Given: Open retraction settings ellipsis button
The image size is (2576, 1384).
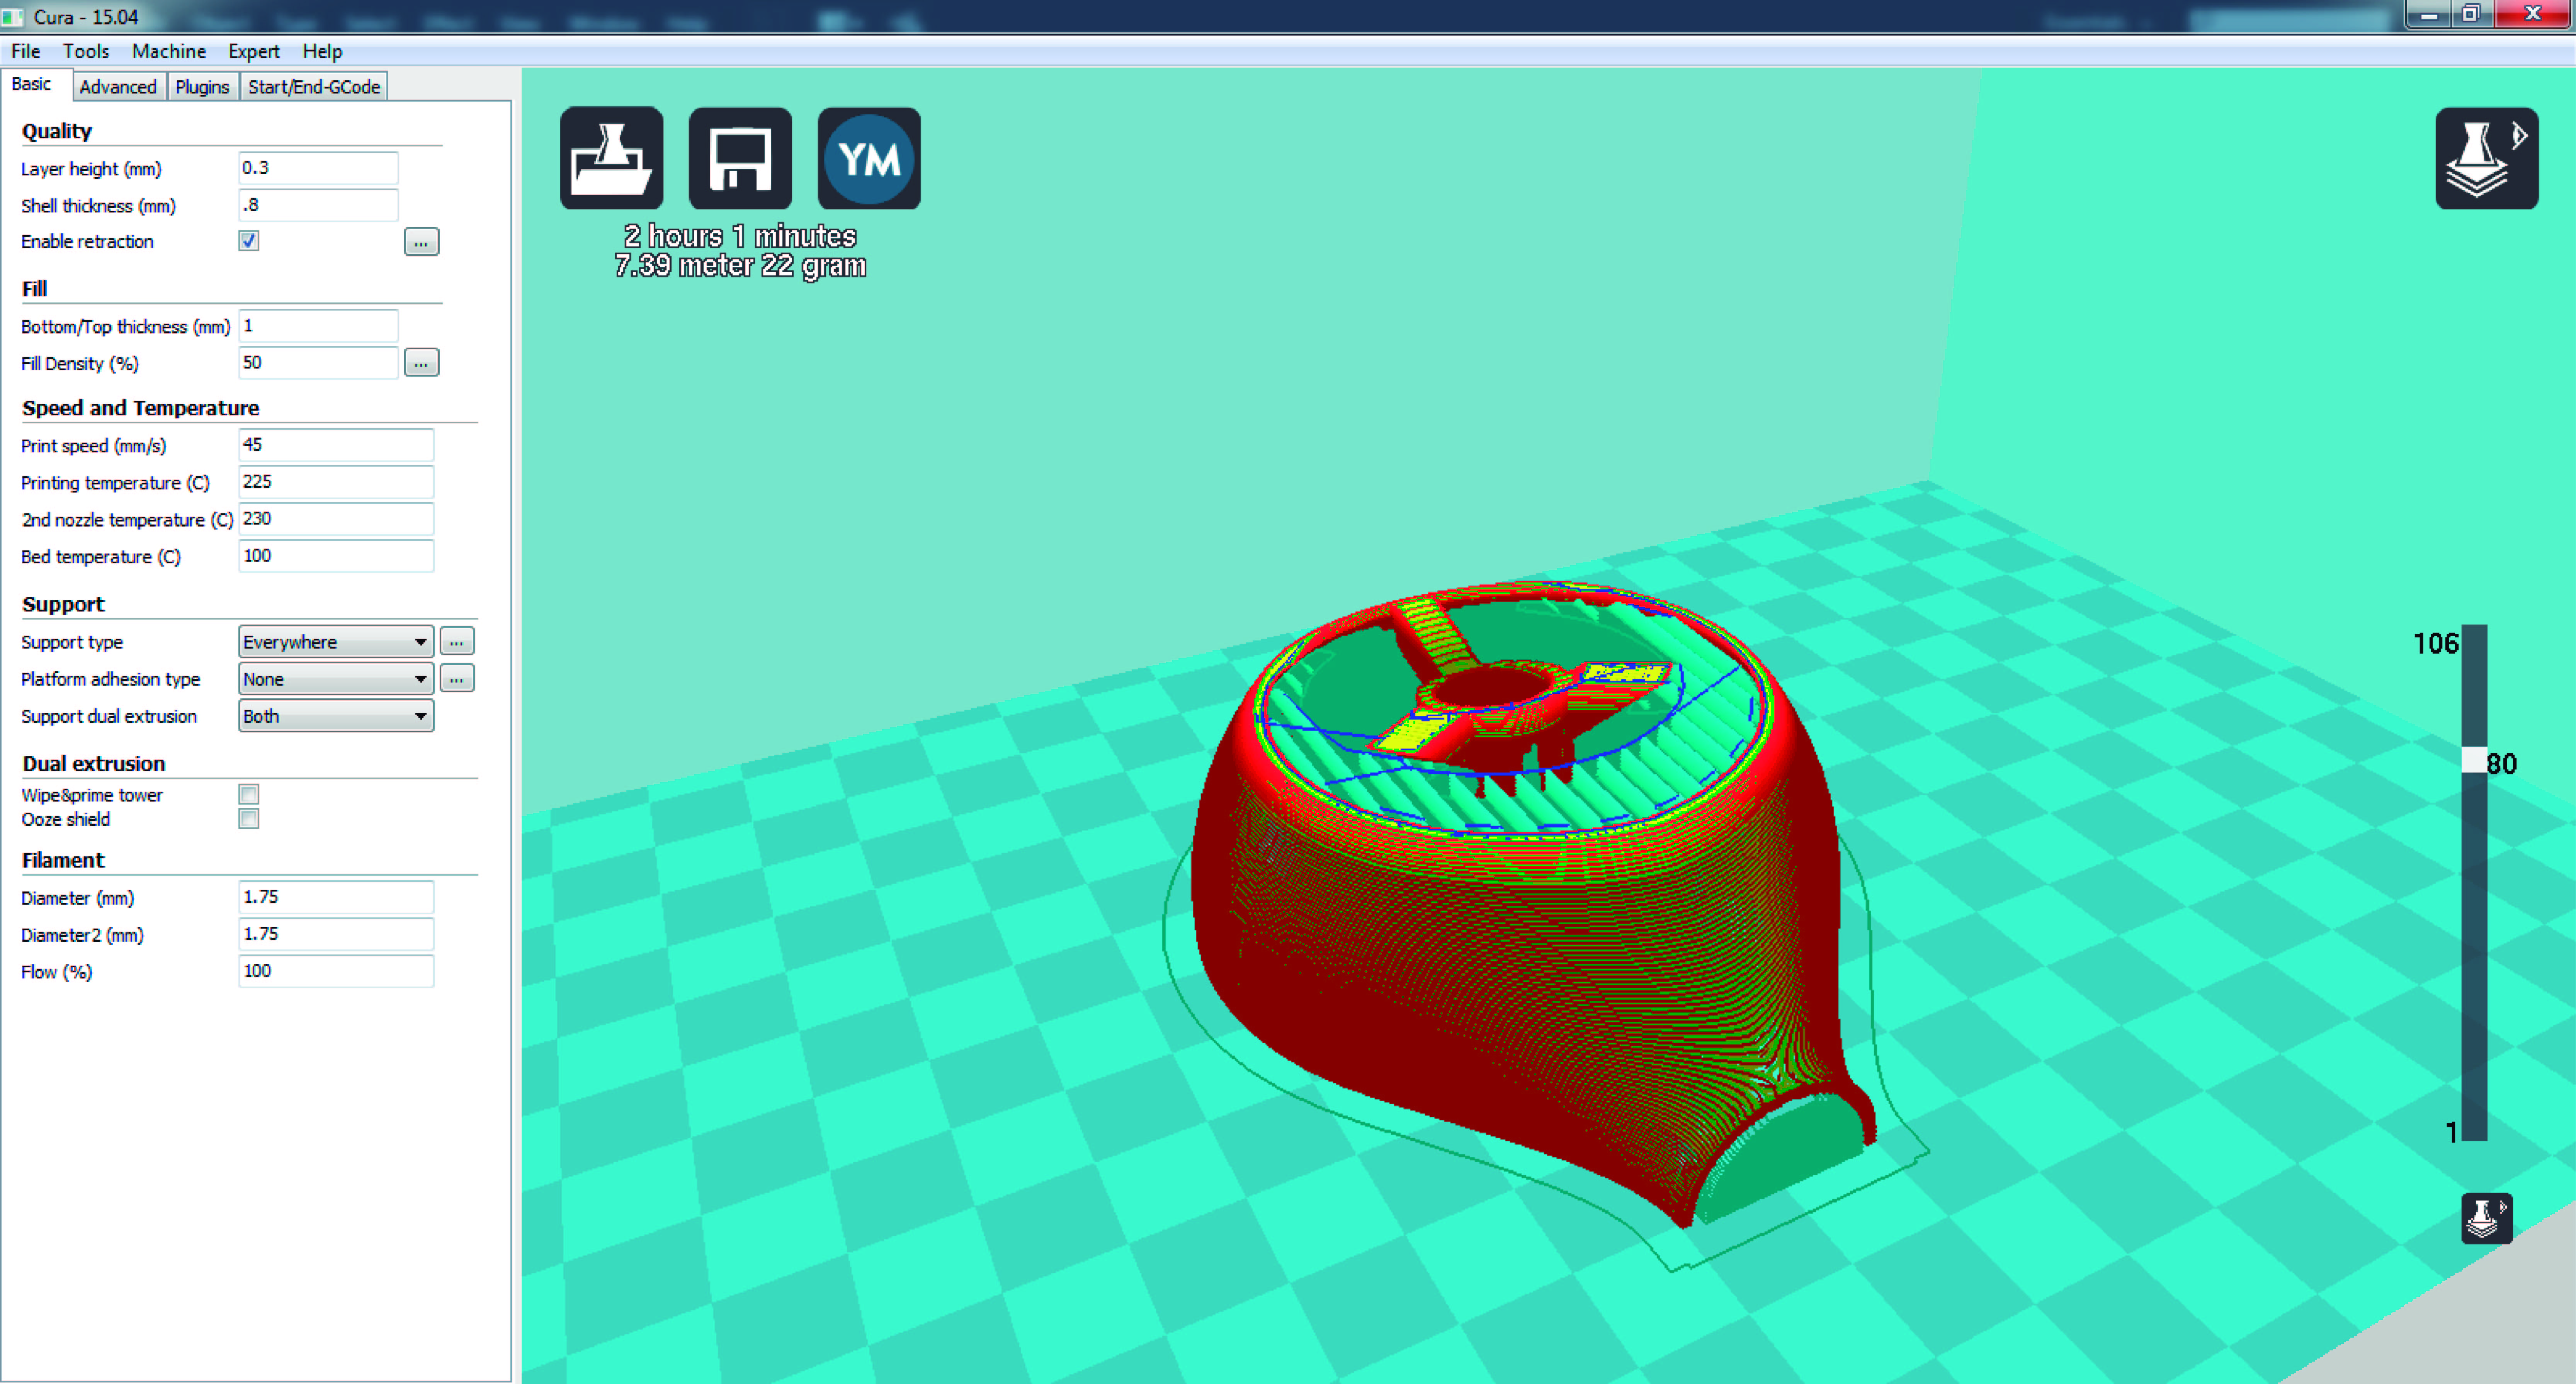Looking at the screenshot, I should 421,242.
